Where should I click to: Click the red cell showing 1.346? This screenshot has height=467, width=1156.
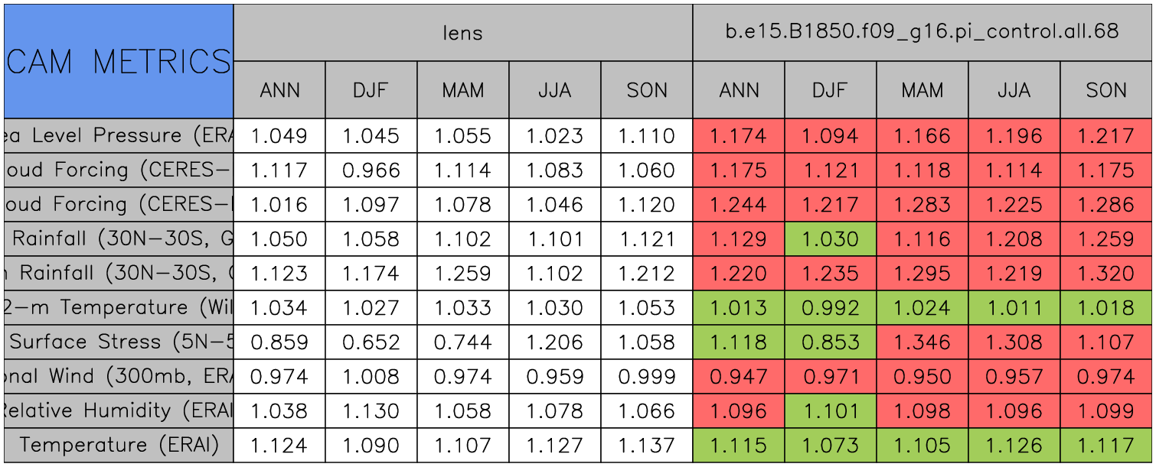[922, 342]
